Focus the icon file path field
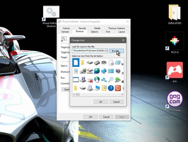This screenshot has width=188, height=142. 90,51
